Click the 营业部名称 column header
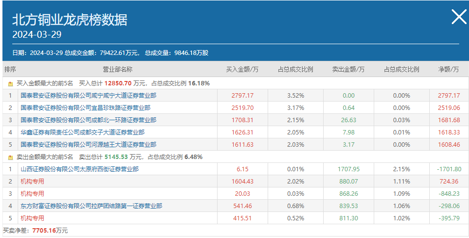 pos(117,70)
